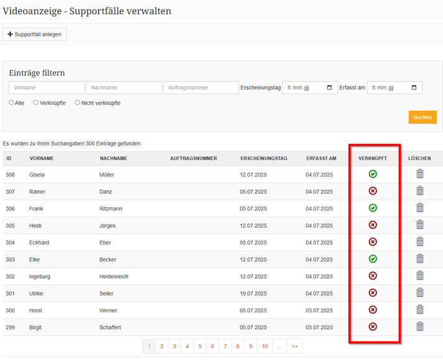Go to results page 5
The image size is (443, 364).
click(200, 346)
